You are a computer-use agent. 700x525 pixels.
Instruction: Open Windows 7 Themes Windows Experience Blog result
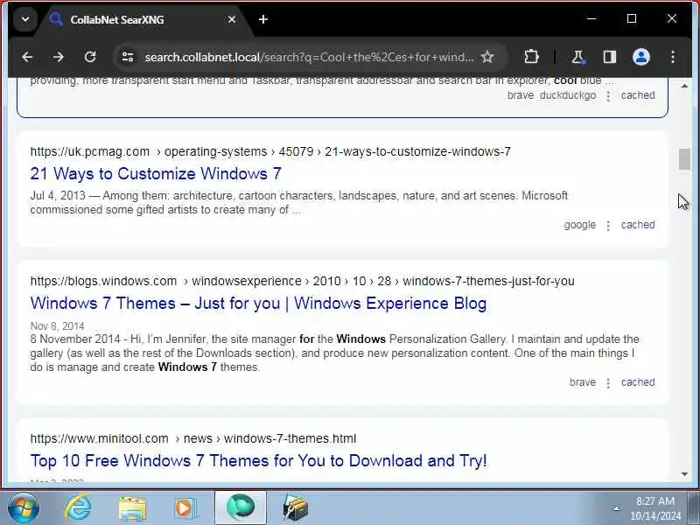[x=258, y=303]
